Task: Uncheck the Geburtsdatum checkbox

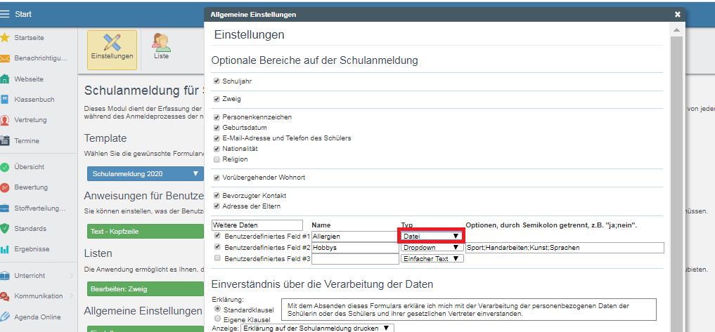Action: tap(217, 128)
